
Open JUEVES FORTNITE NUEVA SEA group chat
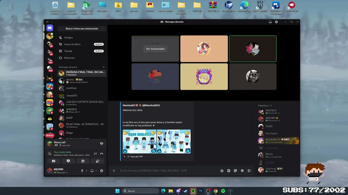point(82,103)
